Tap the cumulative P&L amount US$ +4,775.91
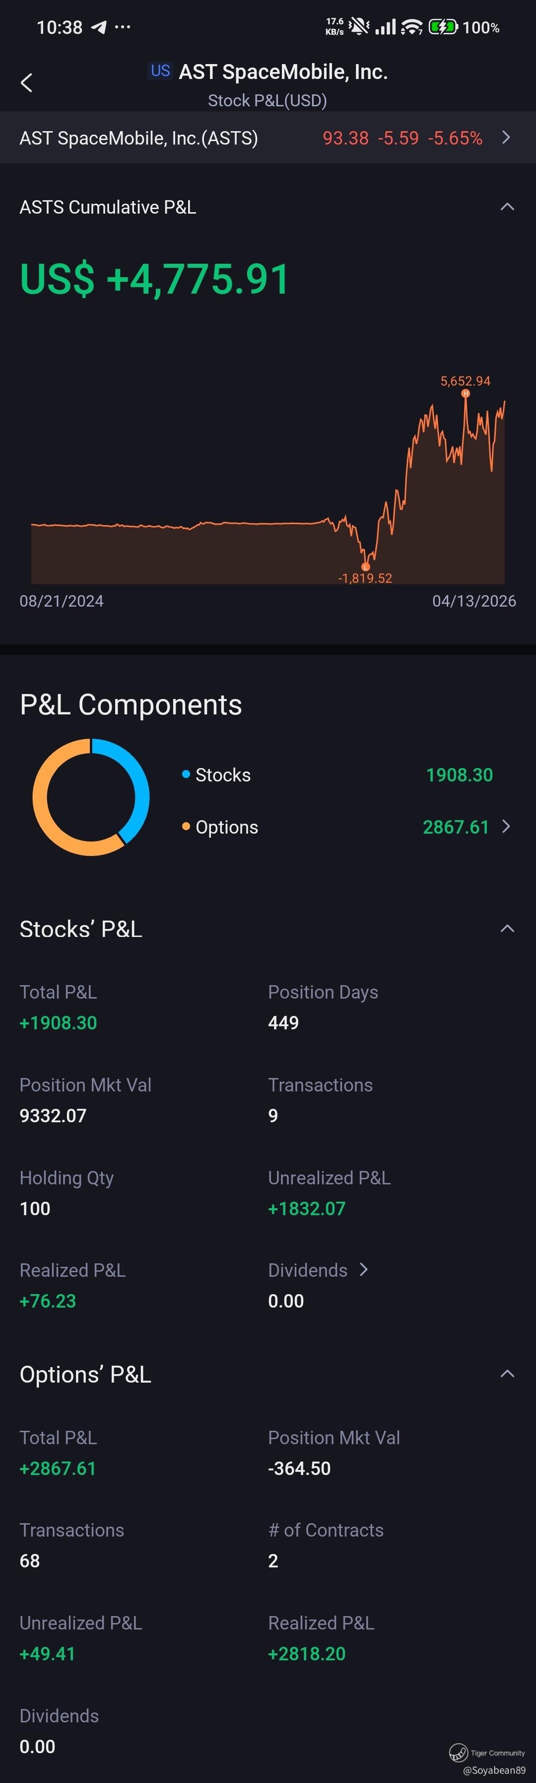The image size is (536, 1783). pyautogui.click(x=154, y=279)
